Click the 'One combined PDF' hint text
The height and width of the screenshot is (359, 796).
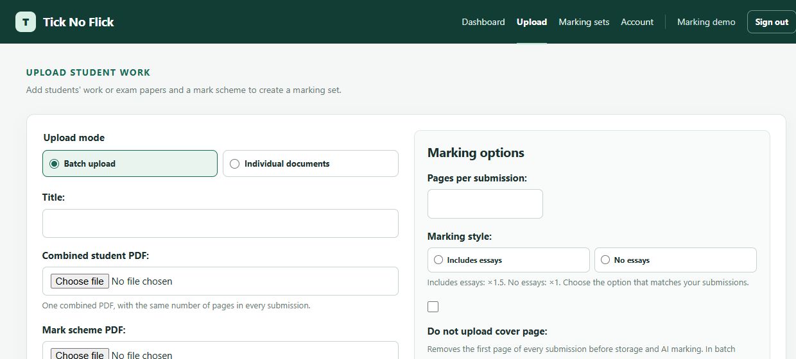[x=176, y=305]
